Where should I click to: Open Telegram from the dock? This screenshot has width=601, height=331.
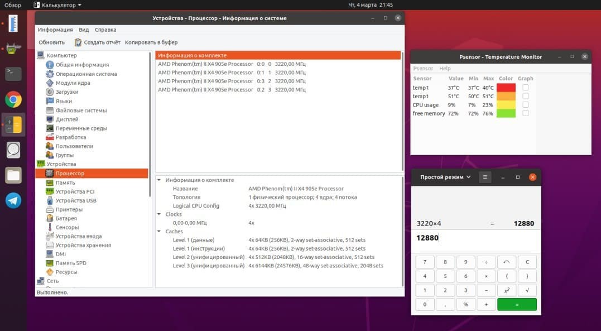13,200
